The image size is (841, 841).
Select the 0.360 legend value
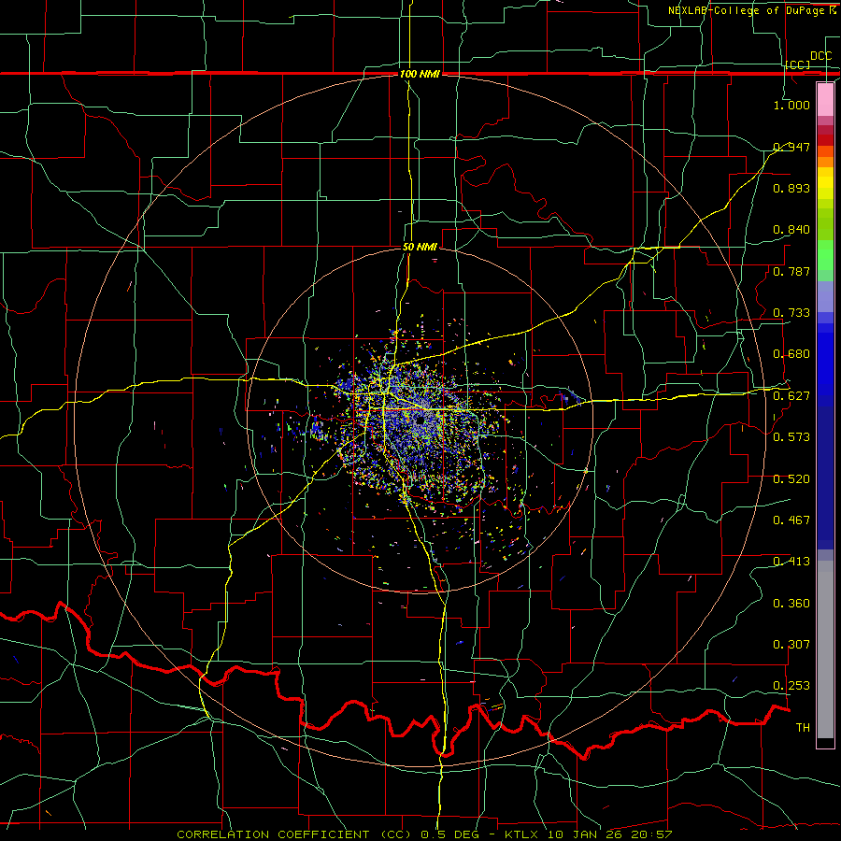(x=791, y=604)
